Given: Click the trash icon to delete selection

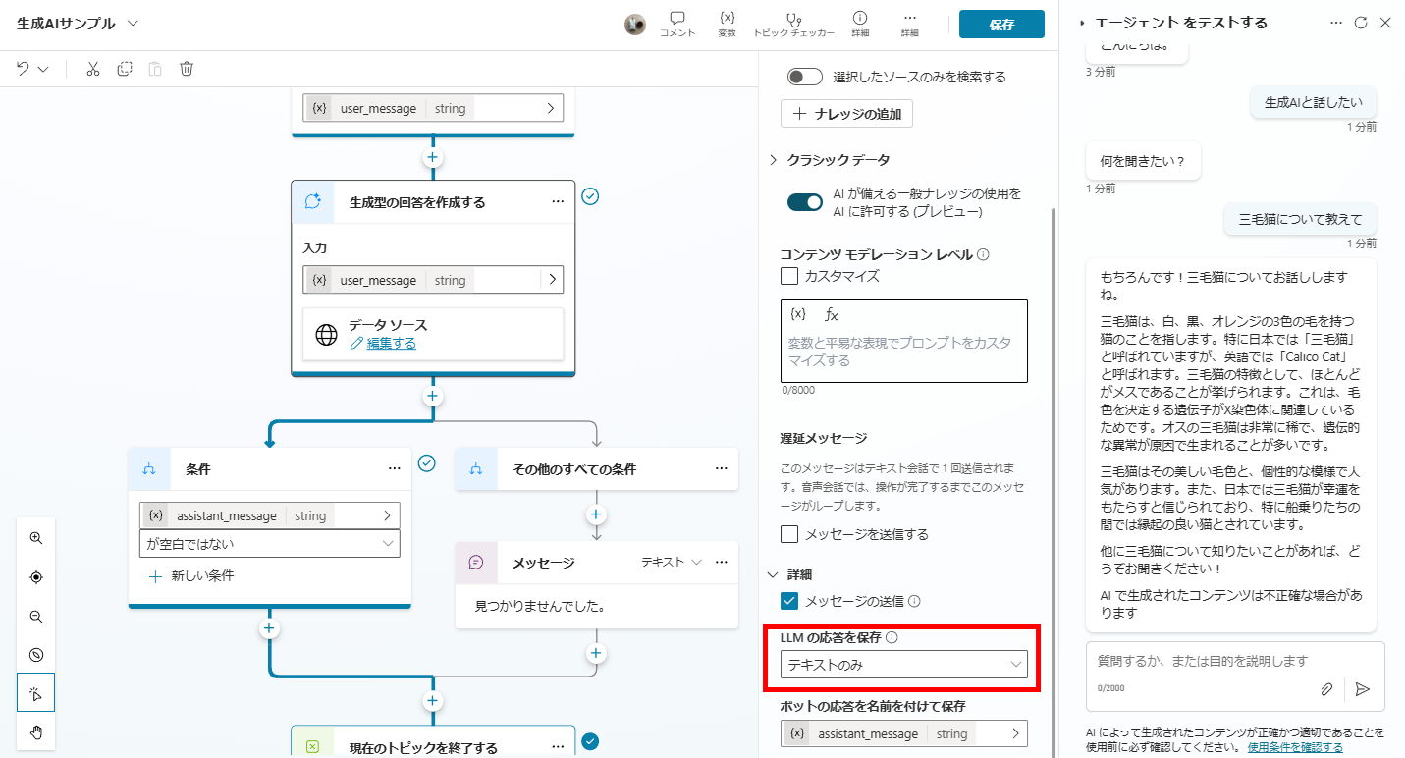Looking at the screenshot, I should [x=186, y=69].
